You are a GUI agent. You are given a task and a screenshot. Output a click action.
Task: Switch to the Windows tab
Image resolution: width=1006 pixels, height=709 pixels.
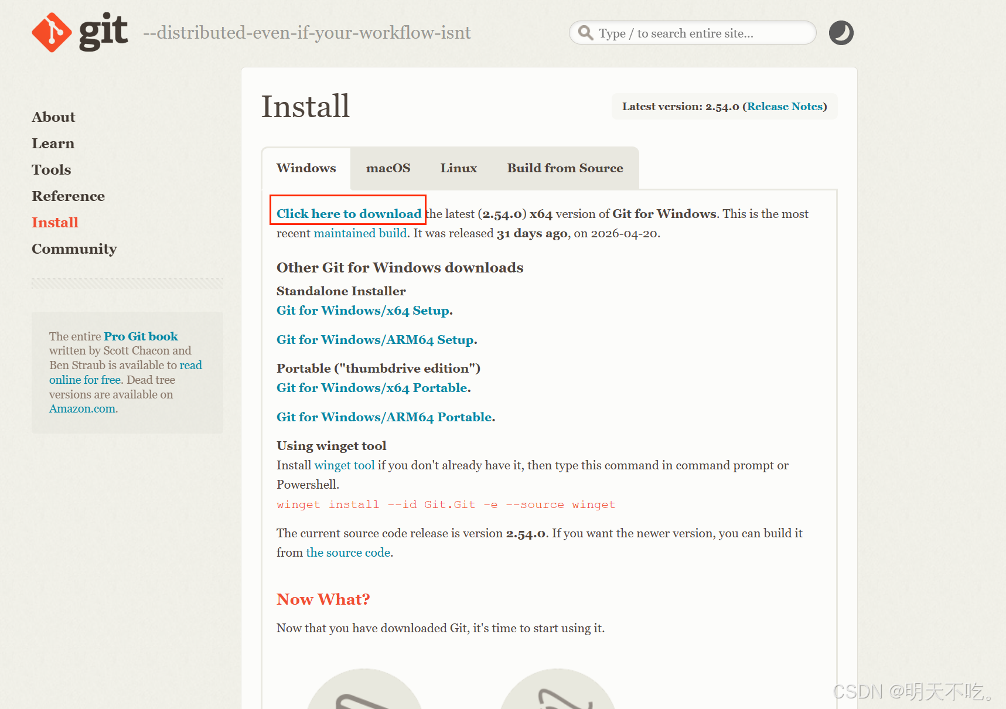(x=306, y=168)
